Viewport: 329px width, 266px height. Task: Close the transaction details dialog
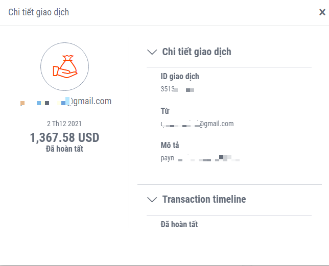[322, 12]
